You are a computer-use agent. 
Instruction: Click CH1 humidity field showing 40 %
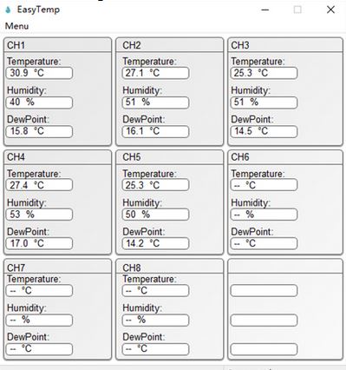[39, 102]
